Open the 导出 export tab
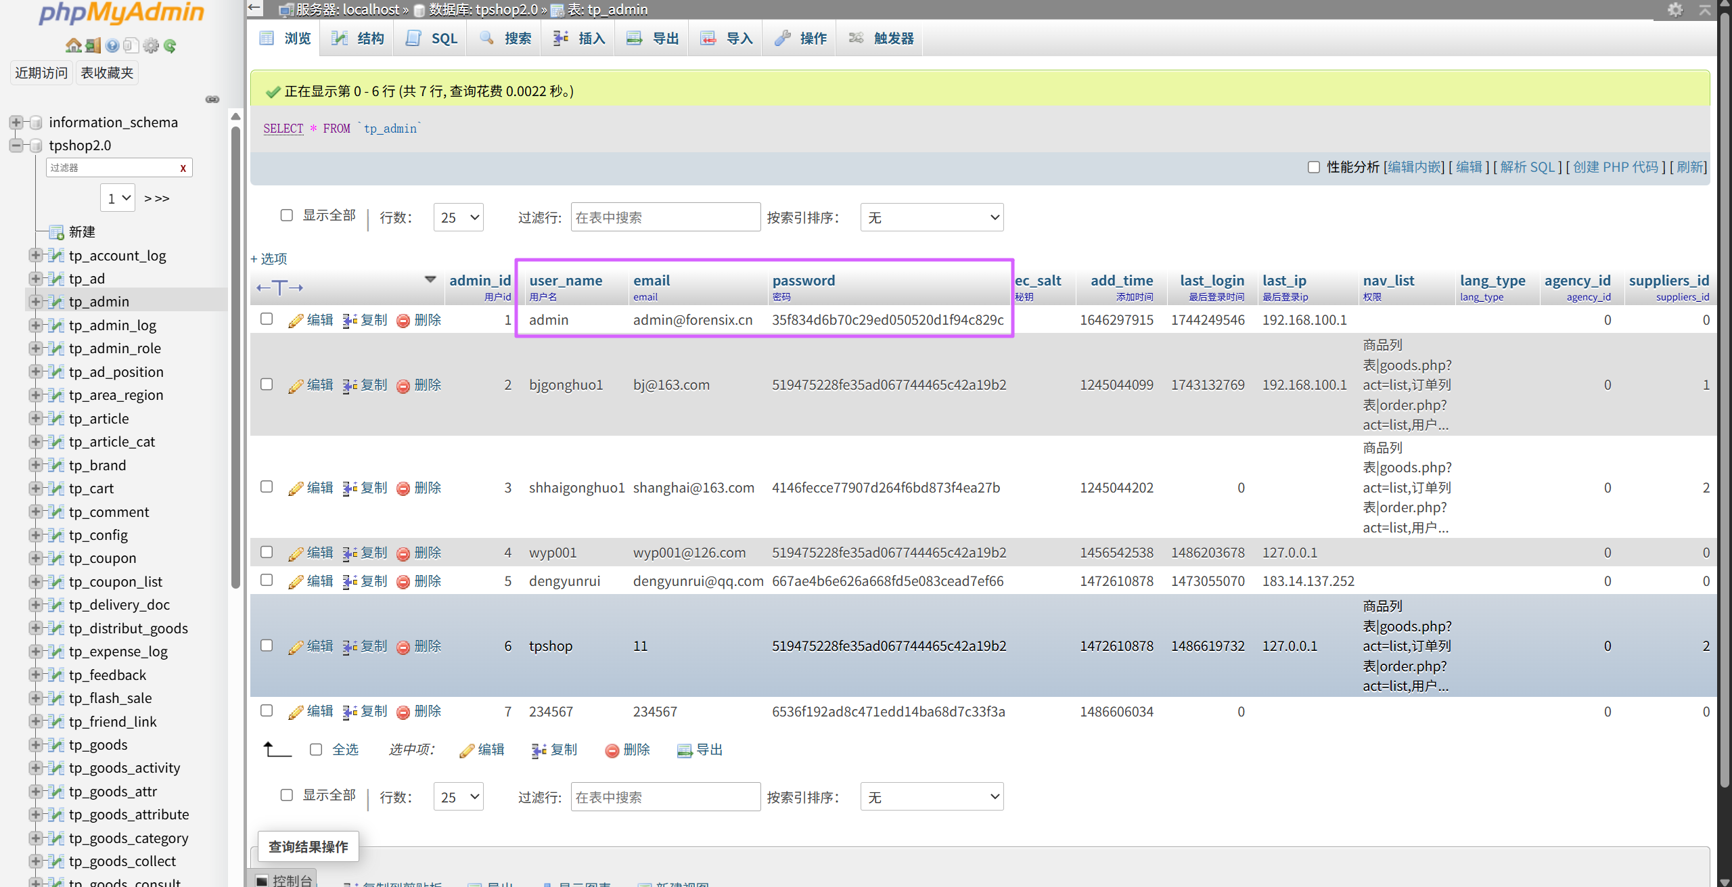 coord(653,39)
